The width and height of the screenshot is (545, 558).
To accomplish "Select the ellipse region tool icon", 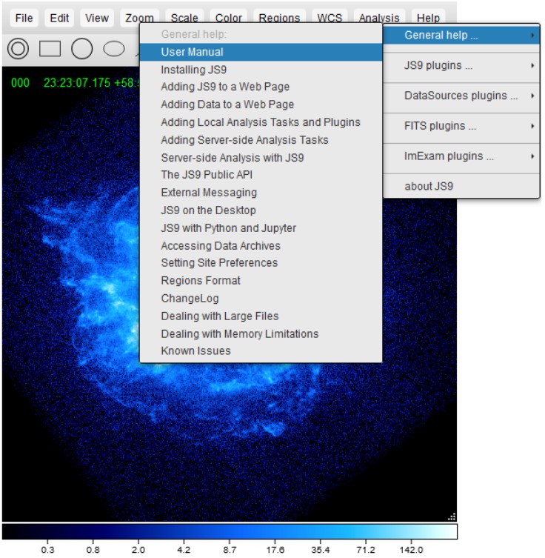I will tap(114, 49).
